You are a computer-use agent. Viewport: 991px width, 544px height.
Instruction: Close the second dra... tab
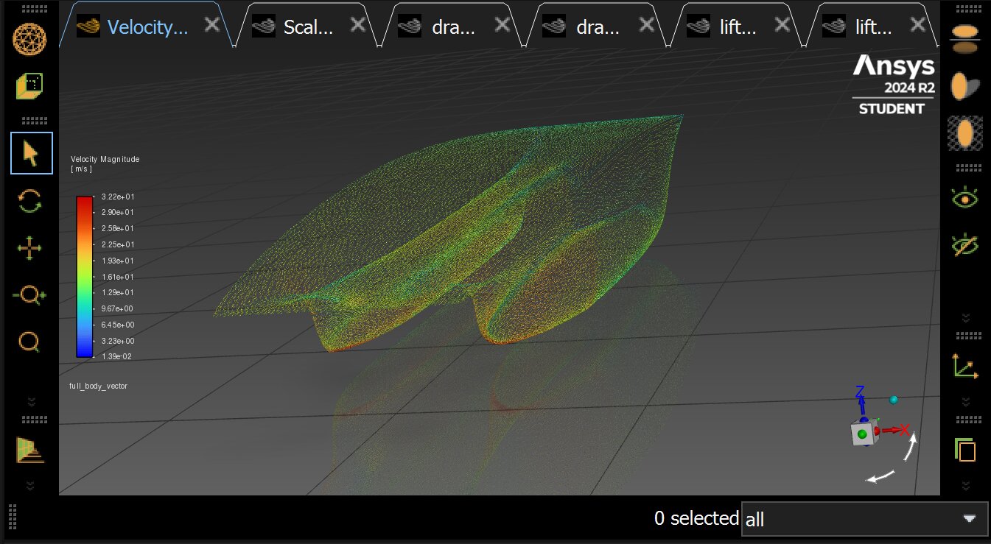646,24
